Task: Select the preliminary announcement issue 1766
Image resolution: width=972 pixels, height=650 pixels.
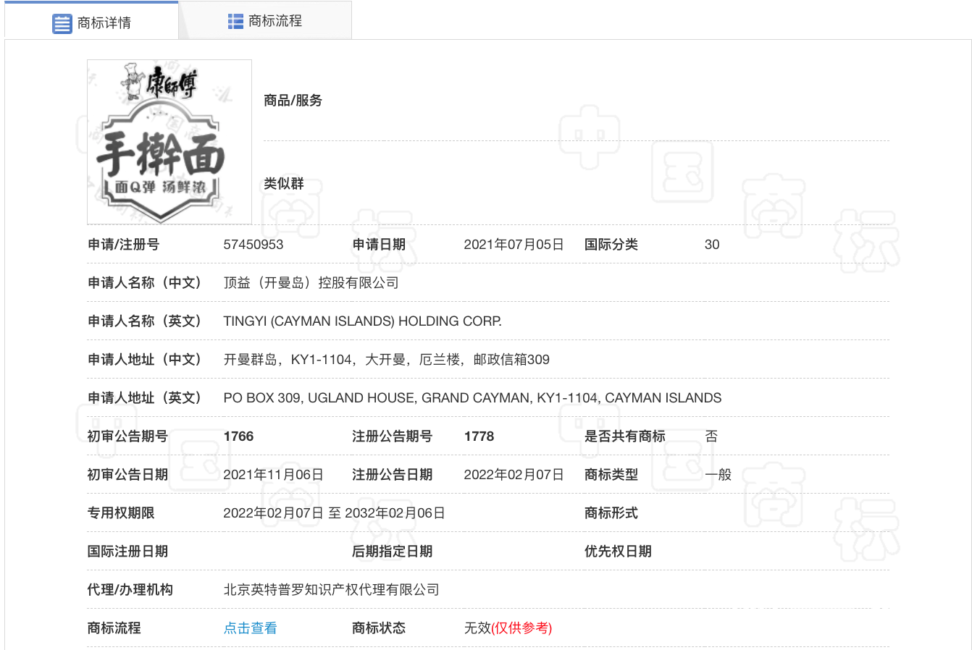Action: pos(238,436)
